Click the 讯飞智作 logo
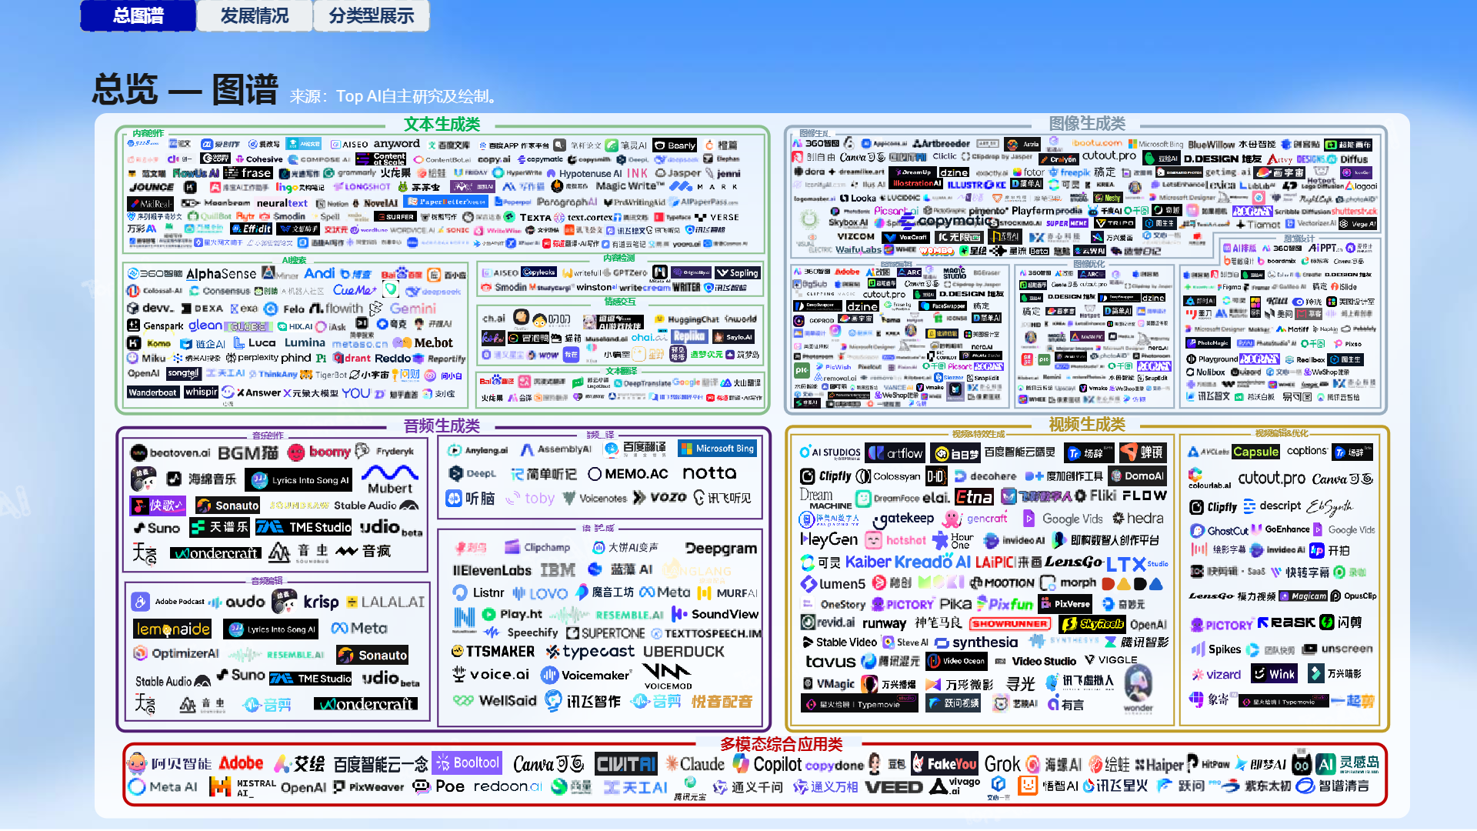 coord(582,701)
